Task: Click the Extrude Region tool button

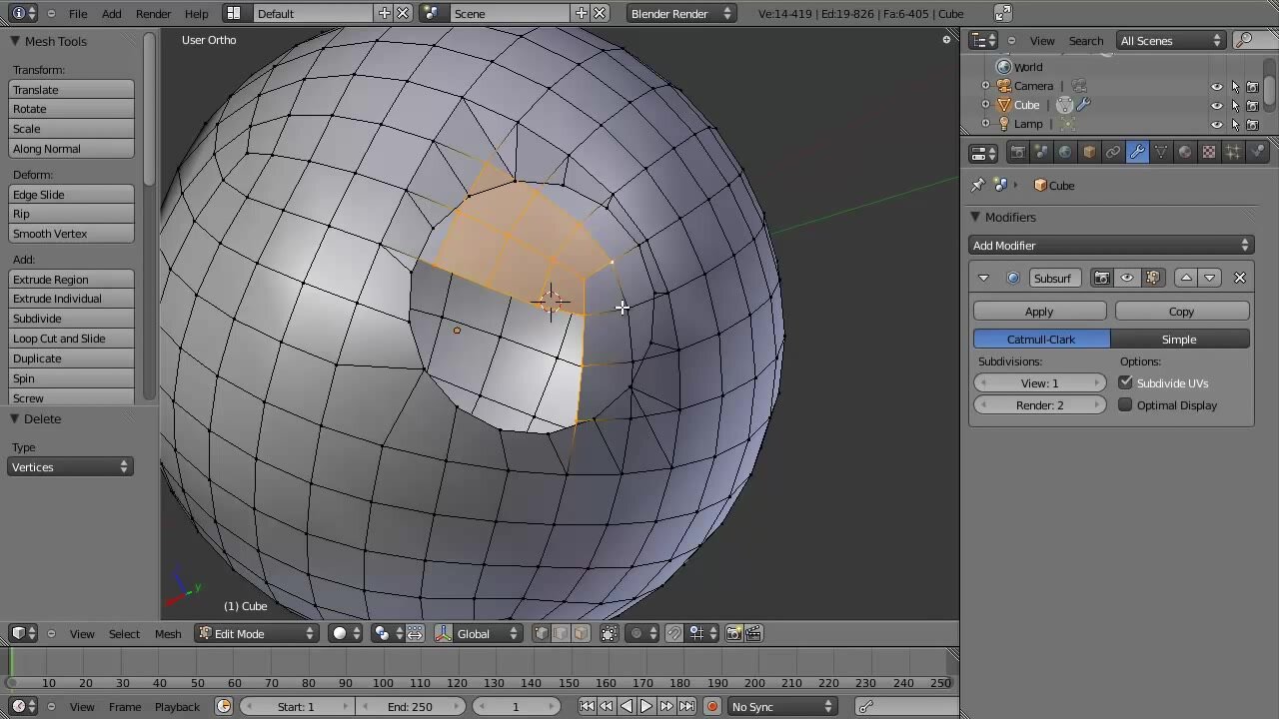Action: pos(71,279)
